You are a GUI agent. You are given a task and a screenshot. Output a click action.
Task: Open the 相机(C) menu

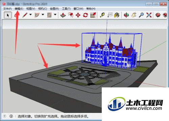[43, 9]
